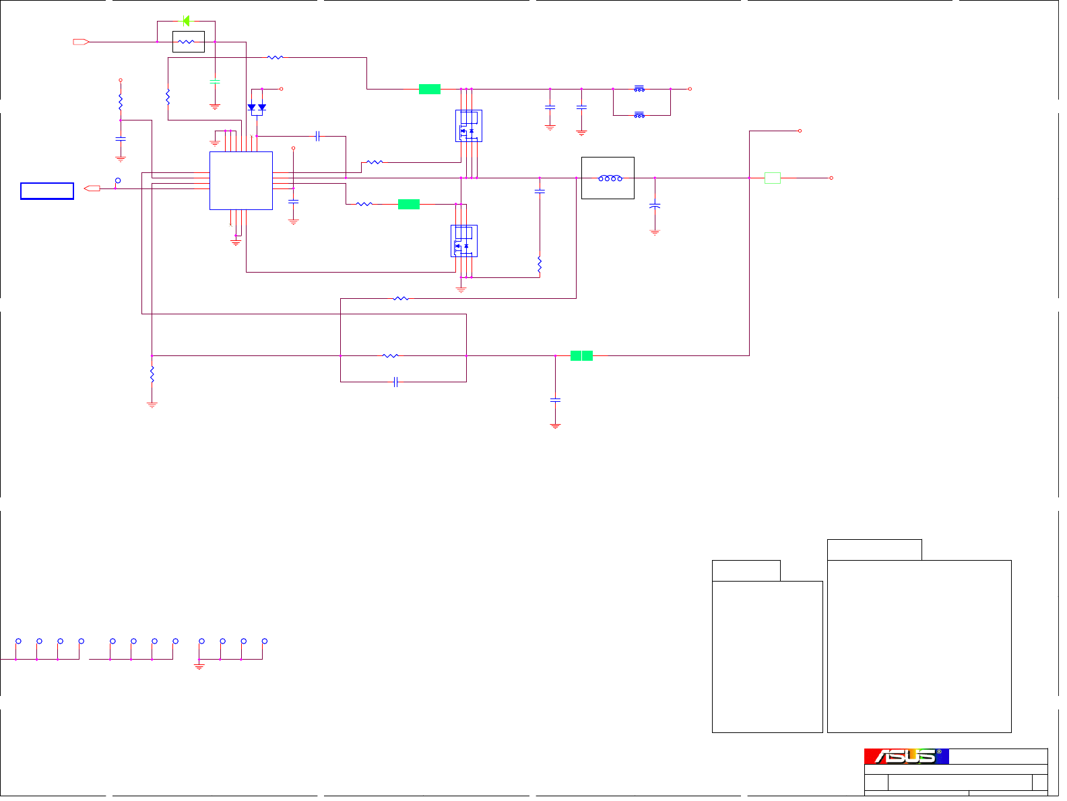Click the double green block on feedback line
Viewport: 1067px width, 801px height.
pyautogui.click(x=581, y=355)
